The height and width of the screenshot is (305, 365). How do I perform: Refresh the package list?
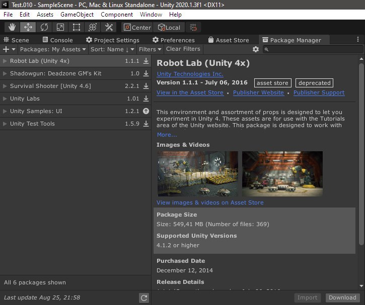click(144, 297)
